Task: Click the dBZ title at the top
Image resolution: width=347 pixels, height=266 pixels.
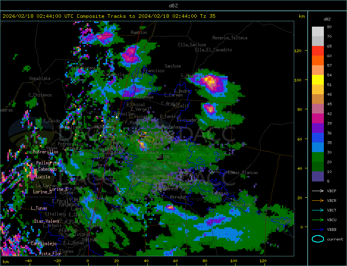Action: coord(173,6)
